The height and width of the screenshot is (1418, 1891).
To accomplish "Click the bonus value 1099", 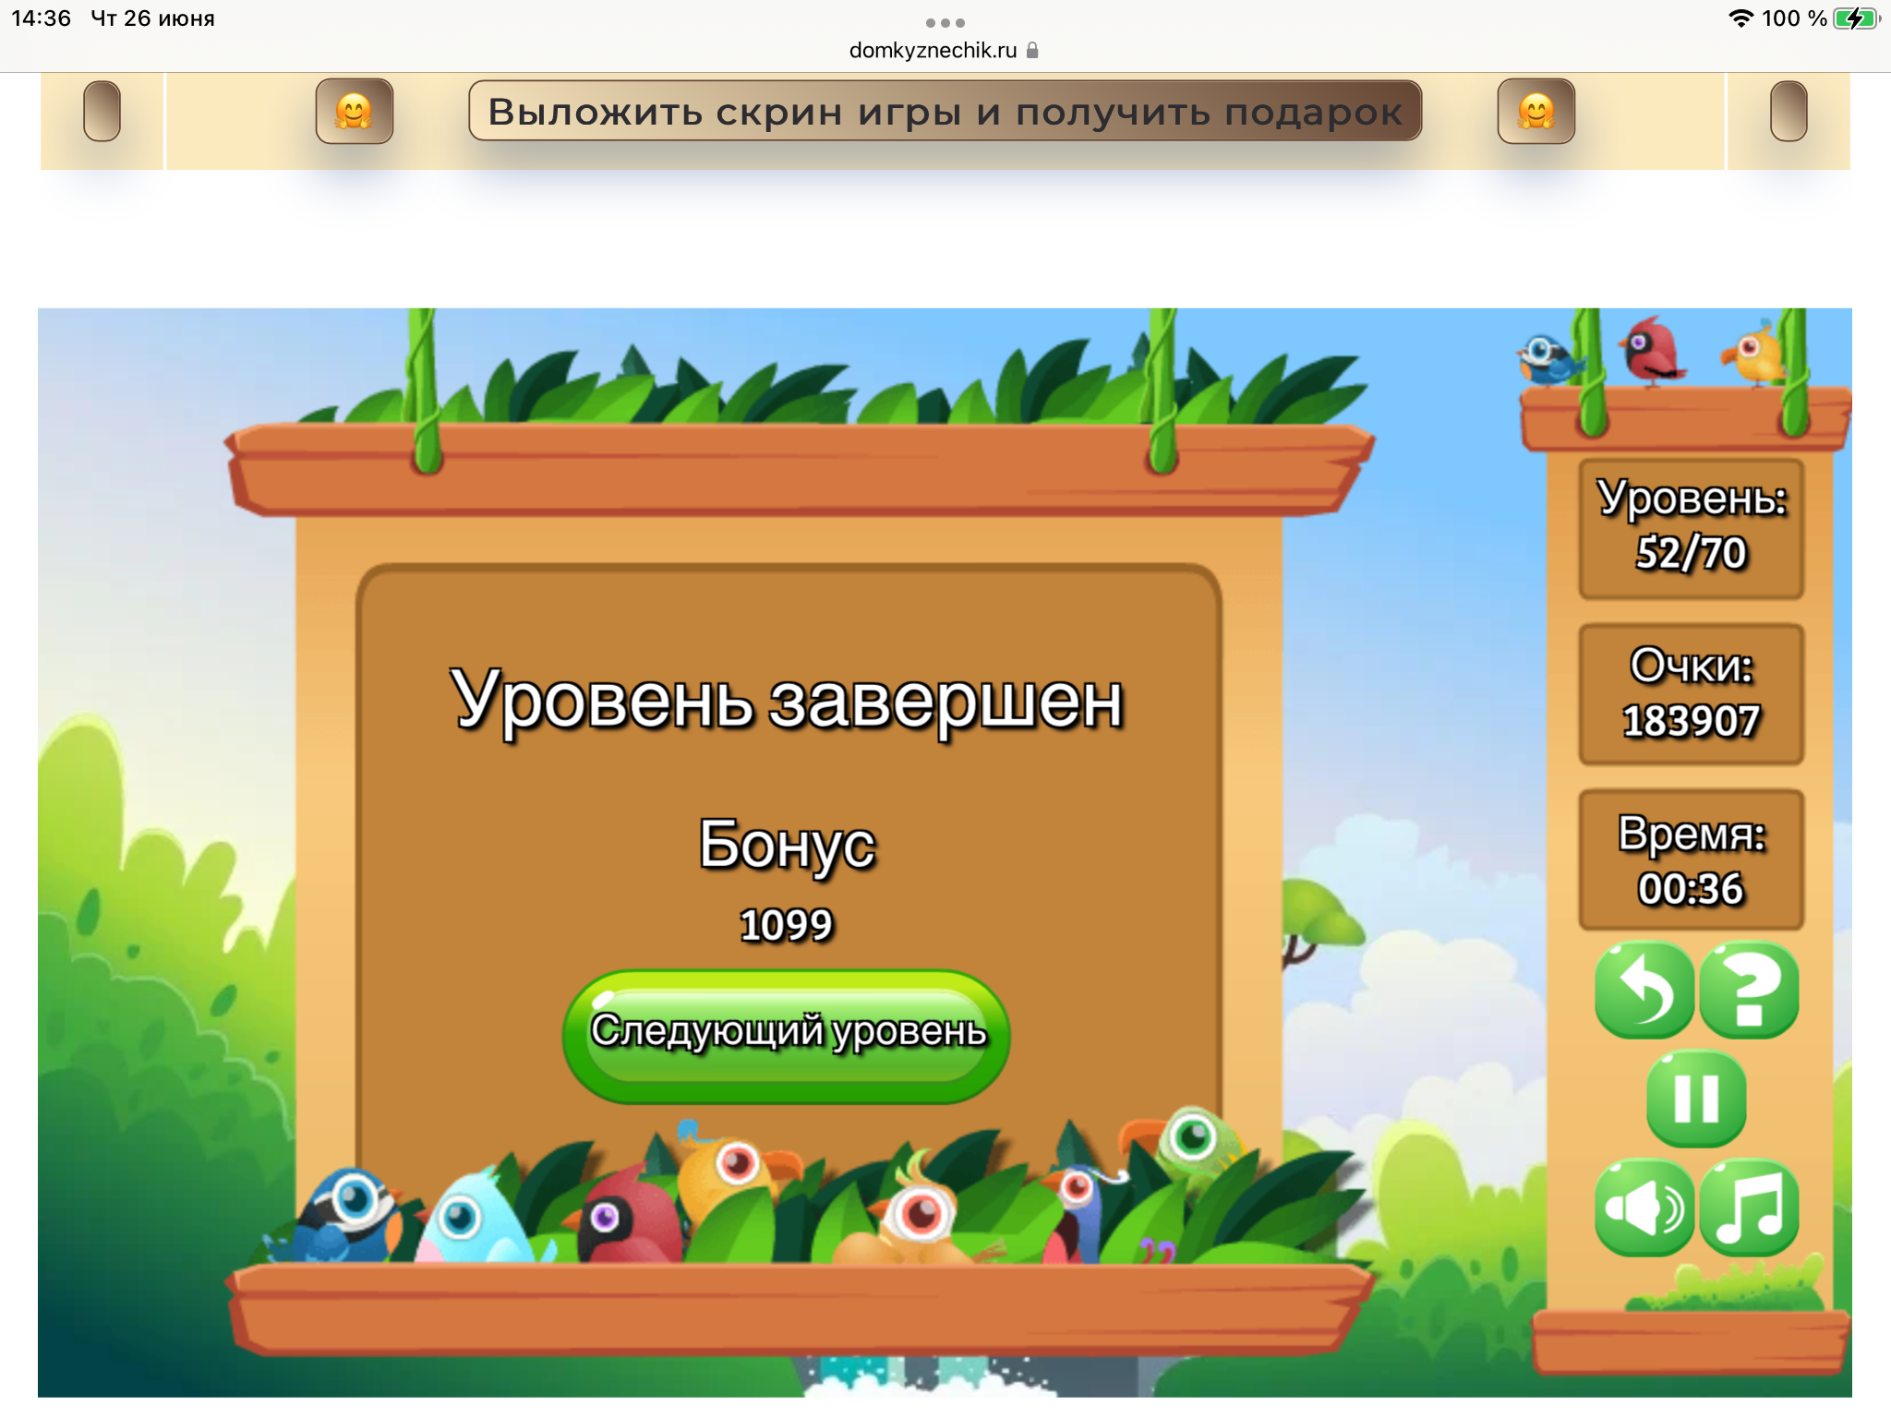I will (787, 925).
